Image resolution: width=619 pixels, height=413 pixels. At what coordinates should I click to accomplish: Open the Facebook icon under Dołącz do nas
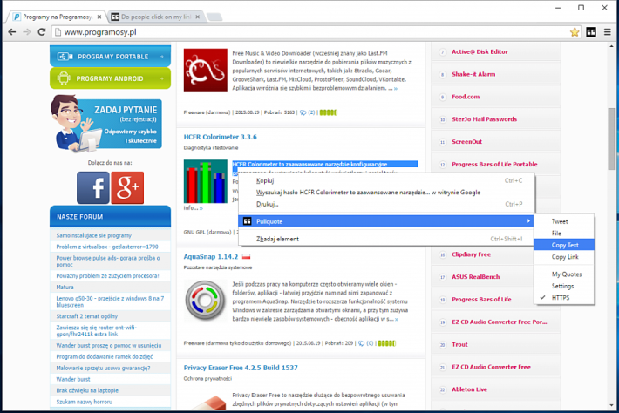pyautogui.click(x=93, y=187)
